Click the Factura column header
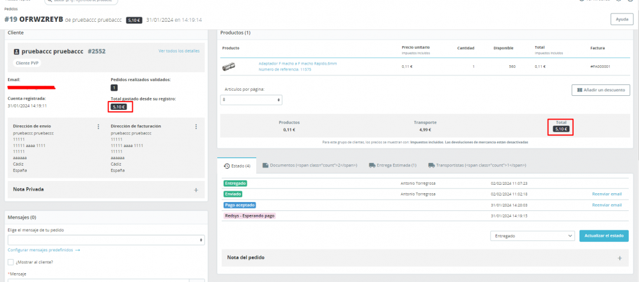The width and height of the screenshot is (639, 282). tap(597, 48)
